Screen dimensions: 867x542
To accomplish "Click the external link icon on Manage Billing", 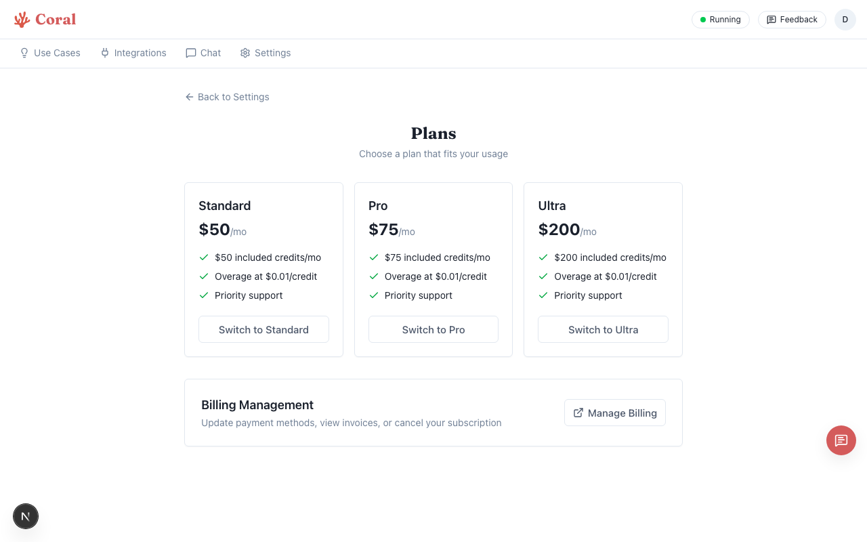I will pyautogui.click(x=578, y=412).
